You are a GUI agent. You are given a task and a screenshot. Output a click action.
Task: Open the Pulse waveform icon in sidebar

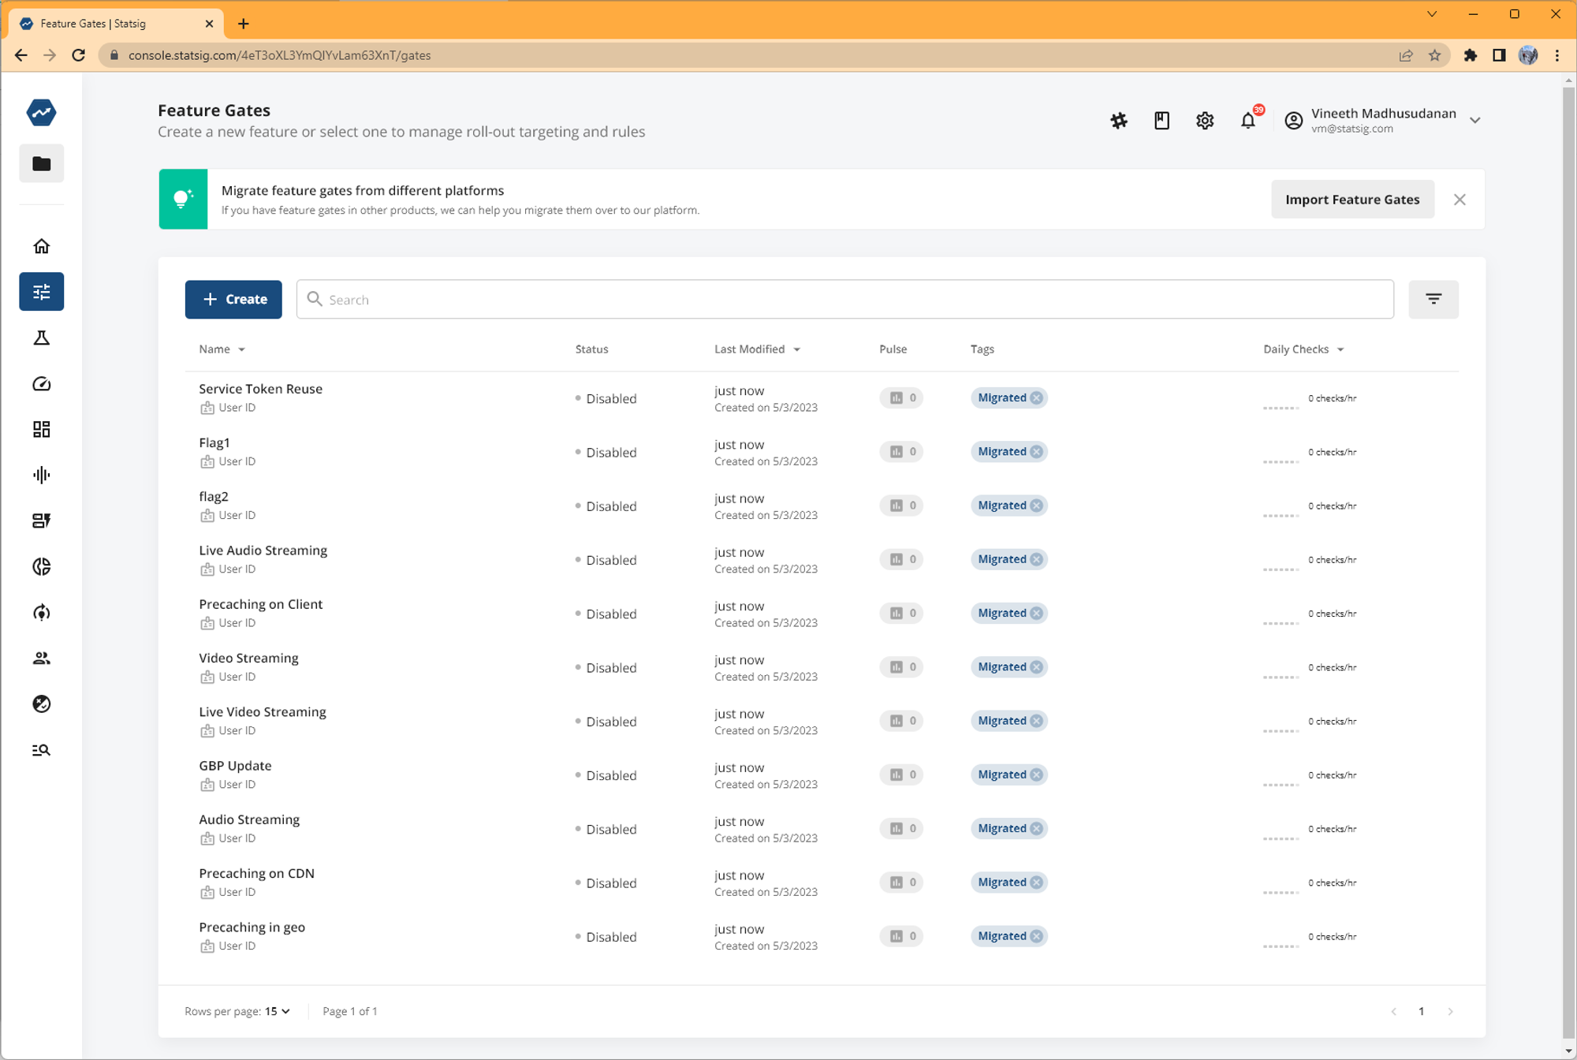(x=41, y=475)
